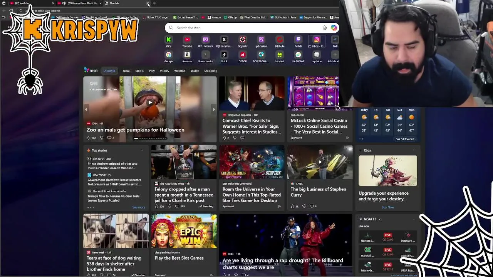493x277 pixels.
Task: Click See more under Top stories
Action: click(x=139, y=207)
